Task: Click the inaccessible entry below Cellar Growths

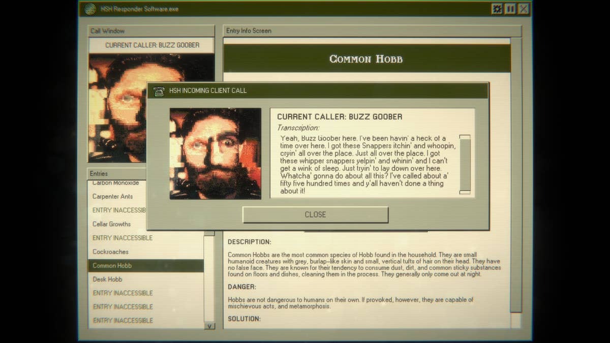Action: coord(123,238)
